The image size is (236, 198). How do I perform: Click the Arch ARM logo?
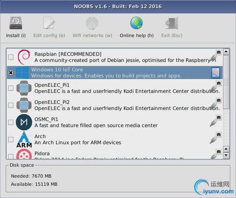pyautogui.click(x=24, y=139)
